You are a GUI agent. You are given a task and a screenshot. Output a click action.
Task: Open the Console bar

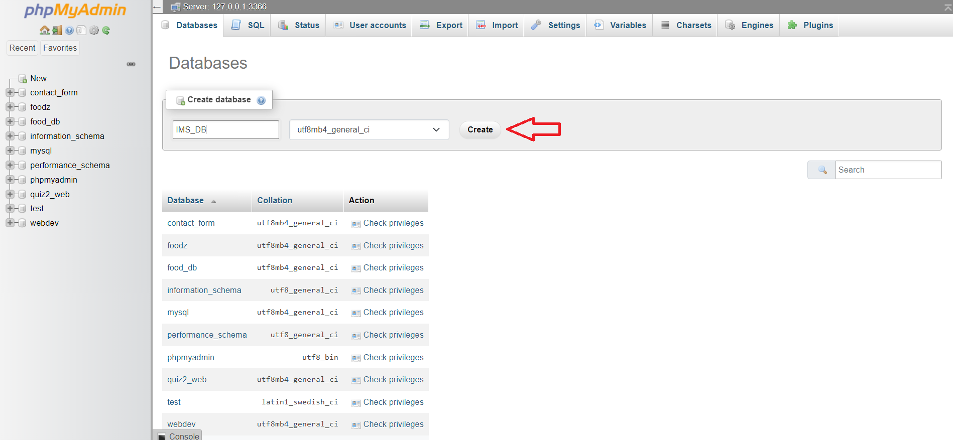[177, 435]
